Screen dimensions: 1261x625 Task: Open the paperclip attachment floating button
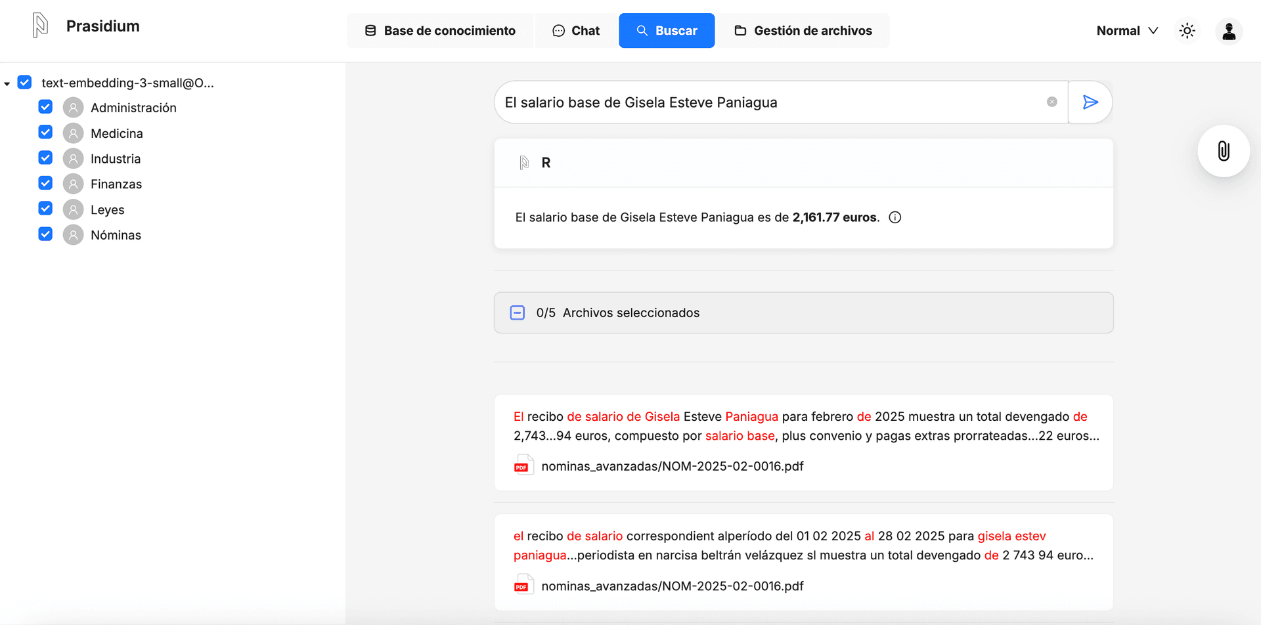click(1223, 151)
